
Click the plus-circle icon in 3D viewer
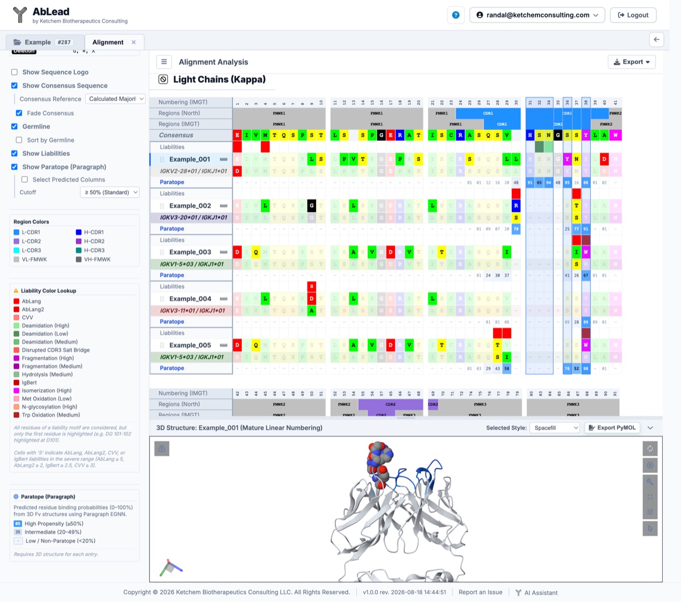click(650, 465)
